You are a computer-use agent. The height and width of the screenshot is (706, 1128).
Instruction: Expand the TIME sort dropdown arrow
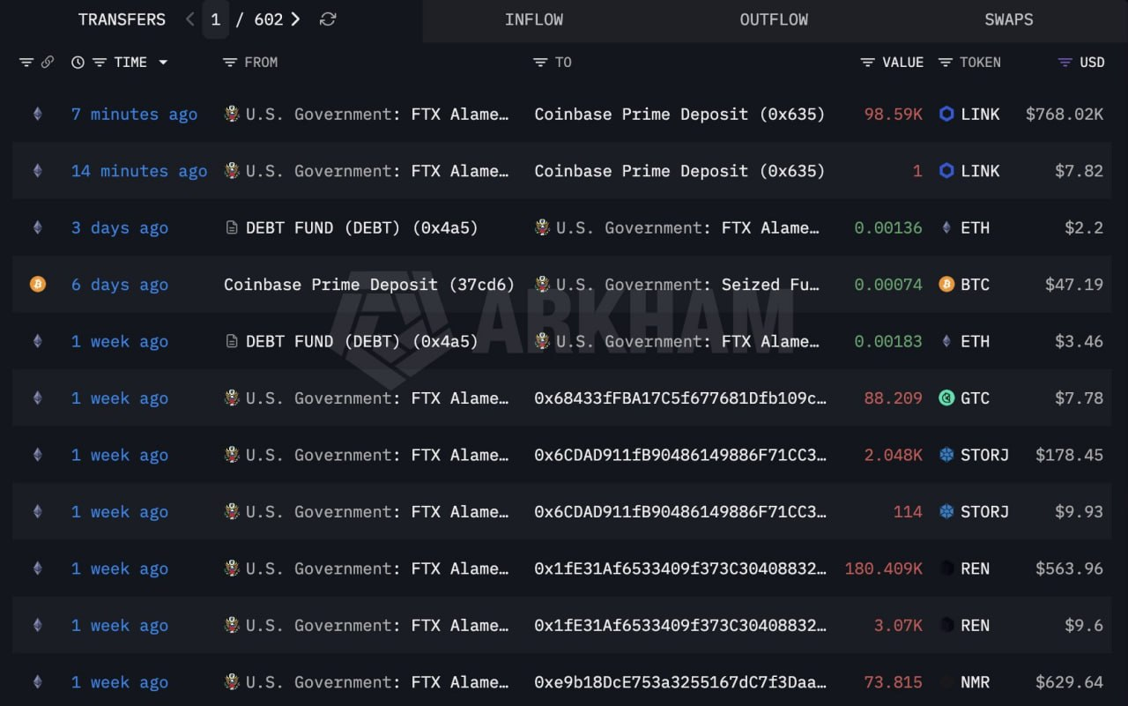pos(163,63)
